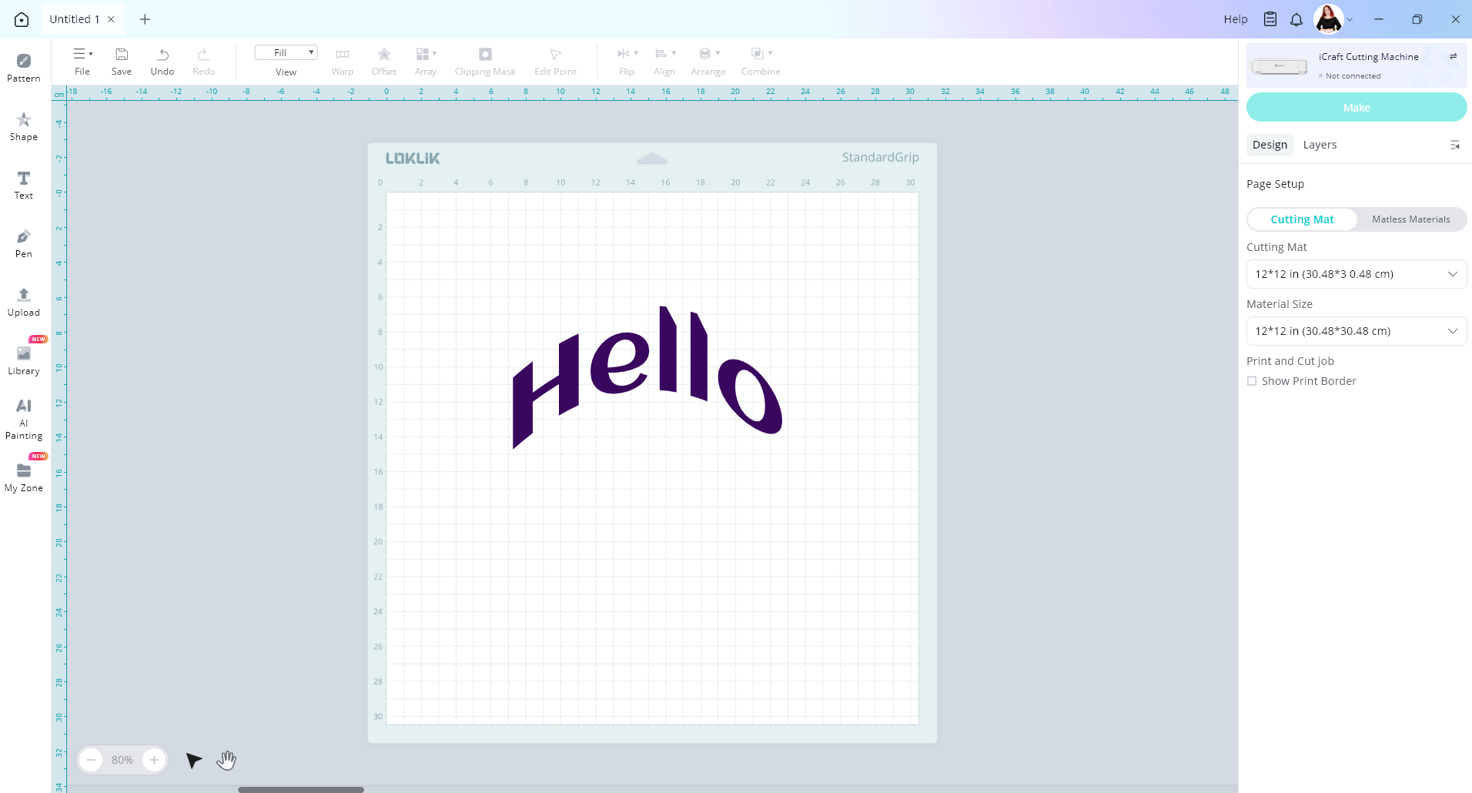Viewport: 1472px width, 793px height.
Task: Select the Shape tool
Action: [23, 126]
